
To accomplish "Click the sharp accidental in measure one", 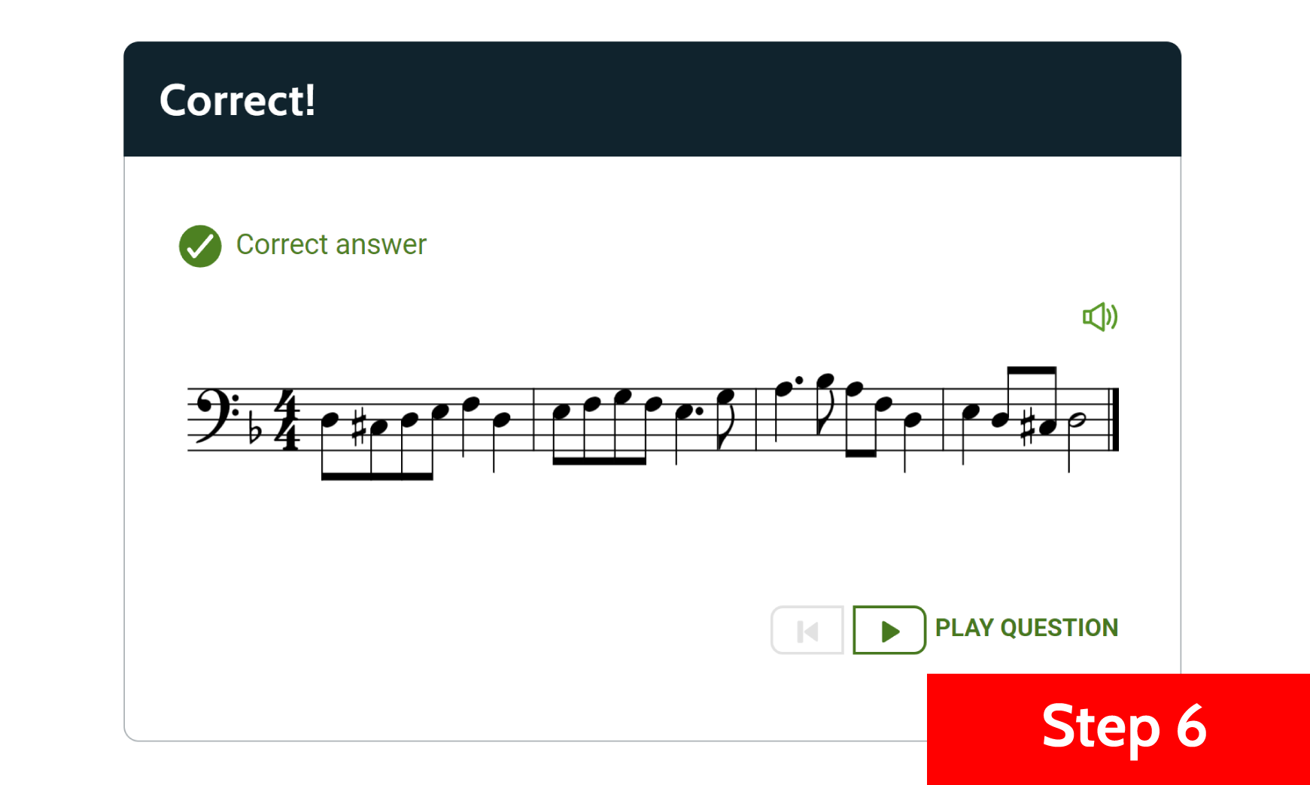I will click(x=360, y=426).
